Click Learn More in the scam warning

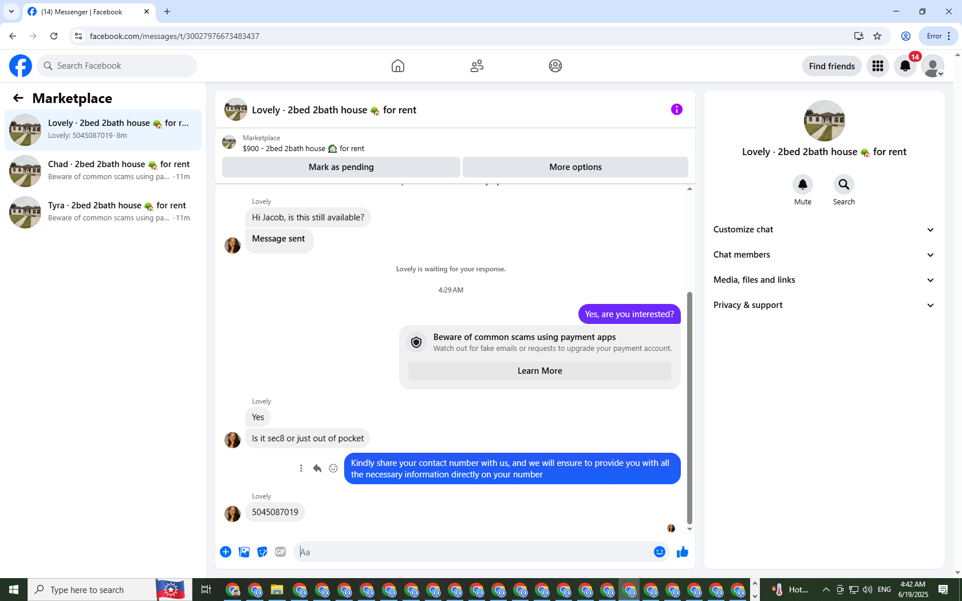pyautogui.click(x=540, y=371)
